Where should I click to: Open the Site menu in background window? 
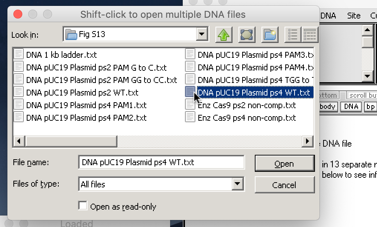click(x=354, y=16)
